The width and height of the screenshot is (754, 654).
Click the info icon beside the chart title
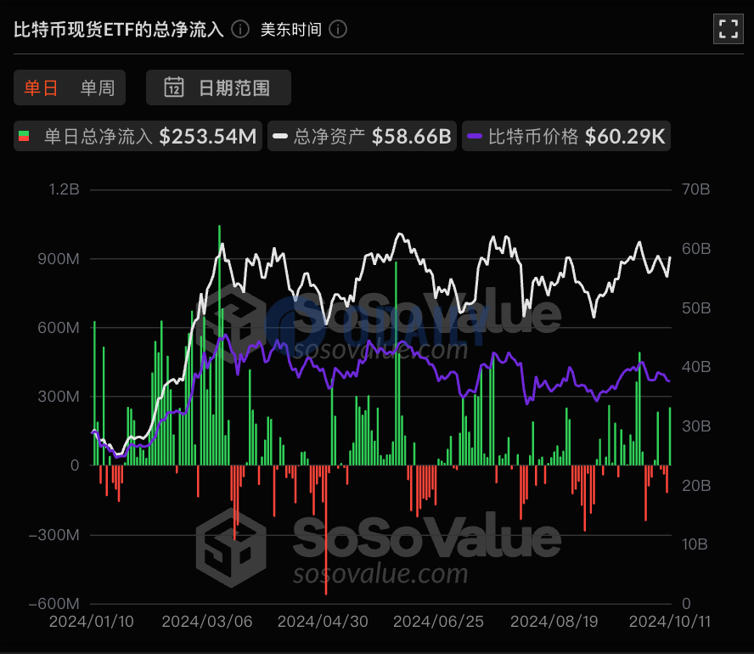point(240,30)
